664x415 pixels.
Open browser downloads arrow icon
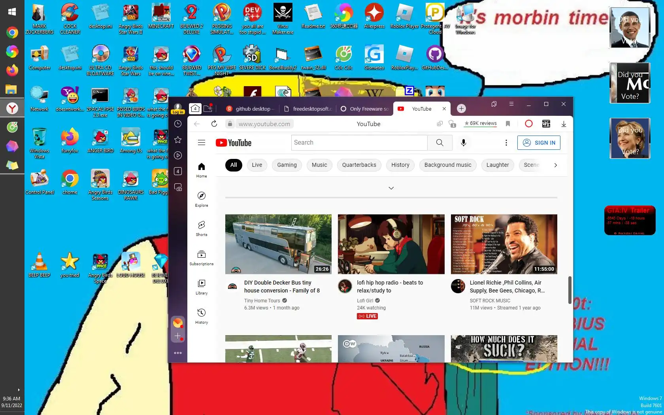point(564,124)
